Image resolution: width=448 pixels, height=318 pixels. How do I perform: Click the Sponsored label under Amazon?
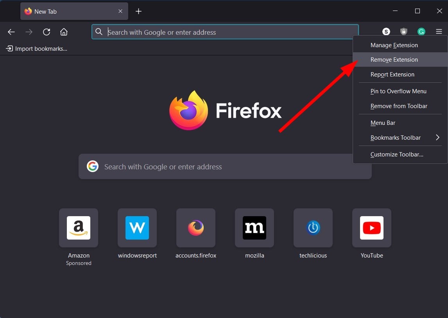pos(79,263)
